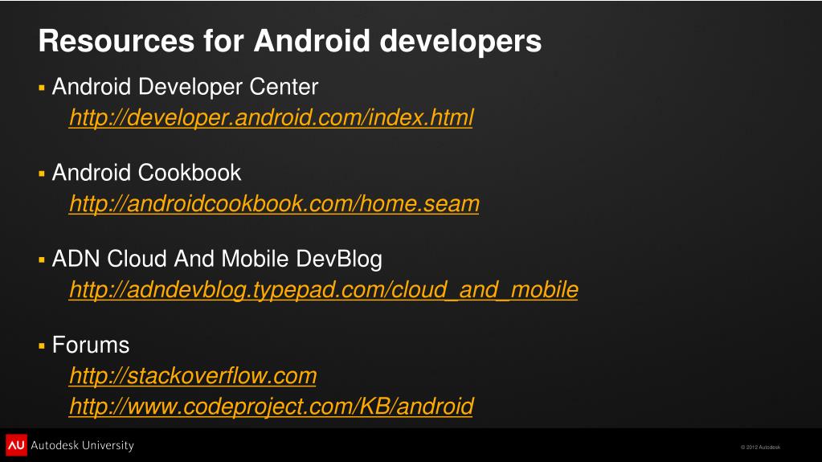The image size is (822, 462).
Task: Follow the adndevblog.typepad.com cloud_and_mobile link
Action: (324, 289)
